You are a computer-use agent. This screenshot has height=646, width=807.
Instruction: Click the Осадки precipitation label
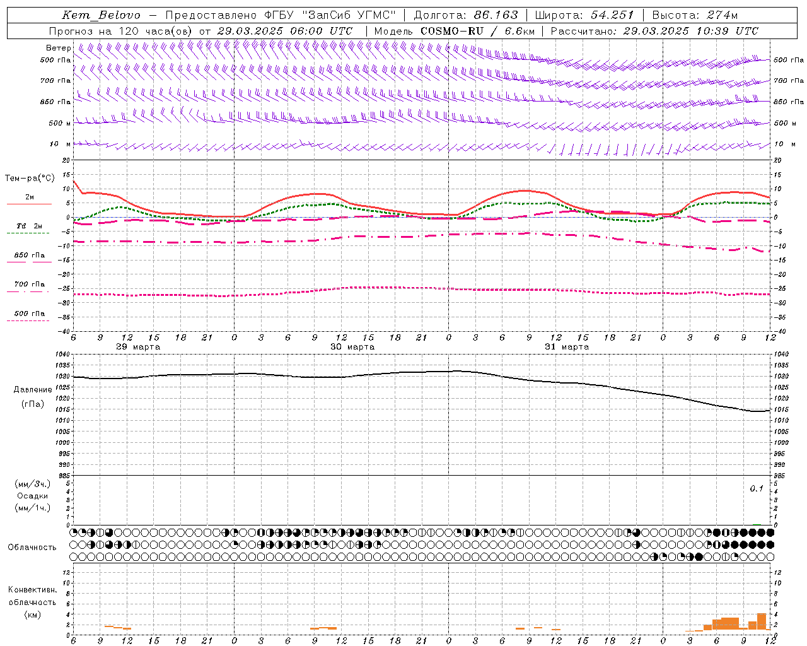click(x=33, y=496)
